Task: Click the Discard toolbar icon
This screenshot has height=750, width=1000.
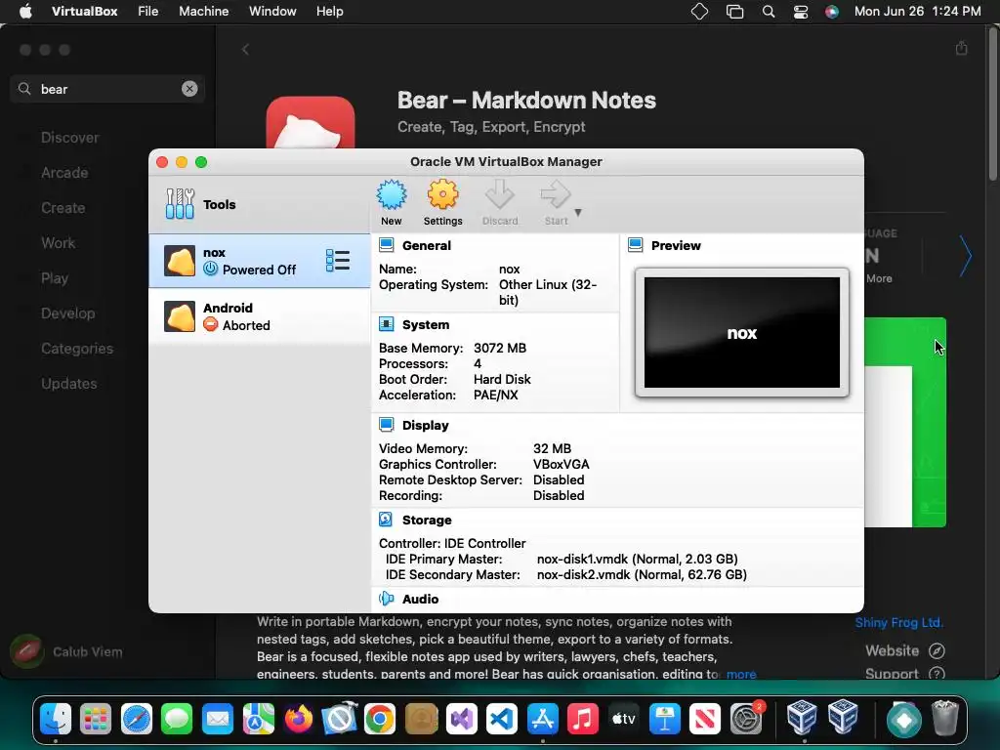Action: [x=500, y=203]
